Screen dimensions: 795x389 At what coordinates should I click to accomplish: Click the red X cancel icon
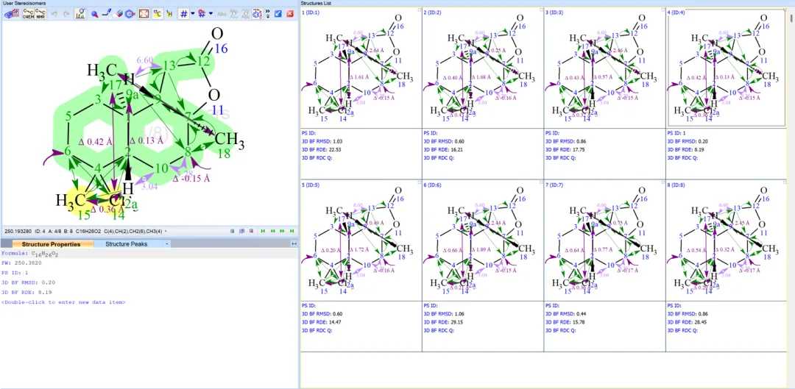point(290,14)
